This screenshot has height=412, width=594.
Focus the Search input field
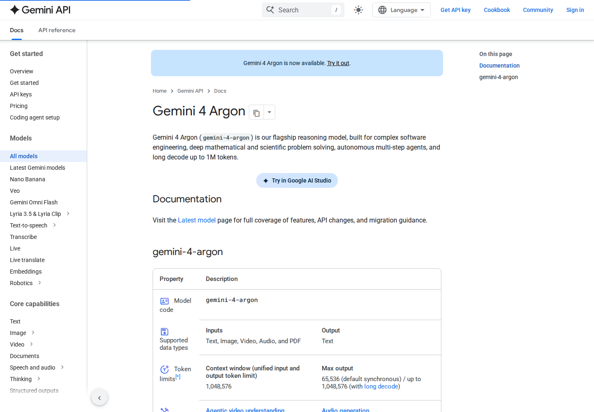coord(303,10)
